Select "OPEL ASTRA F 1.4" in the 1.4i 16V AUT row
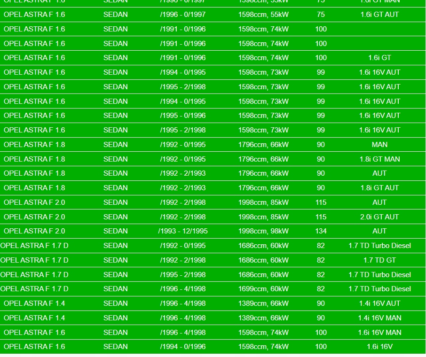The height and width of the screenshot is (357, 426). pos(34,303)
